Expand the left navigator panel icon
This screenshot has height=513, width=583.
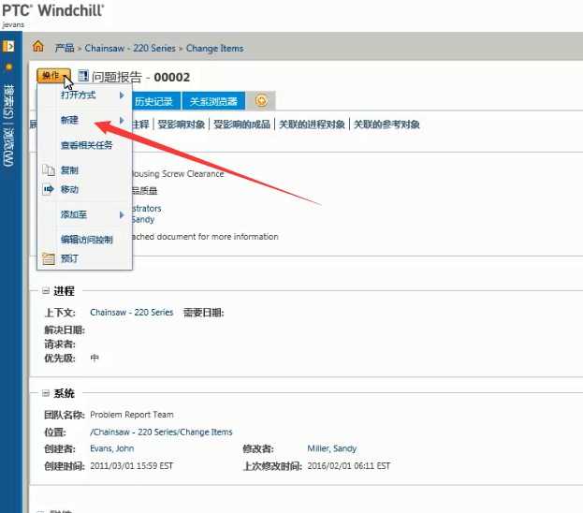point(8,46)
